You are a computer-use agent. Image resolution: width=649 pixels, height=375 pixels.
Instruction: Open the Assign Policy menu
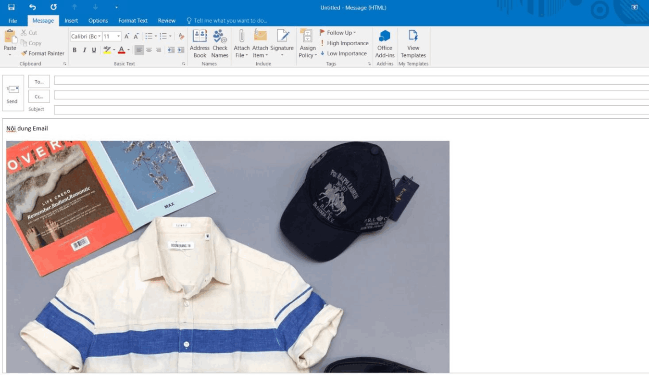coord(308,44)
